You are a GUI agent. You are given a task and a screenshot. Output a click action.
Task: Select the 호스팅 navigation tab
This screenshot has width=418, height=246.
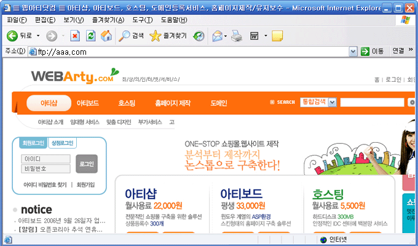127,103
